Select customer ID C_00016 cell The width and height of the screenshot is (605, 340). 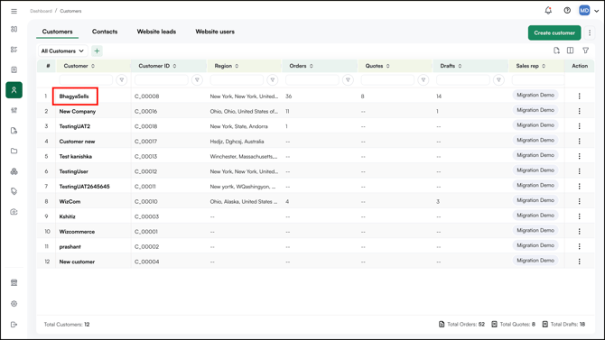tap(146, 112)
